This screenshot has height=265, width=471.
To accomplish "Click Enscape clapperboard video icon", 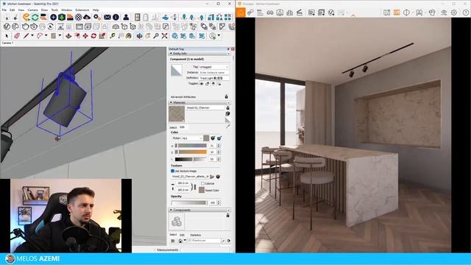I will point(300,13).
